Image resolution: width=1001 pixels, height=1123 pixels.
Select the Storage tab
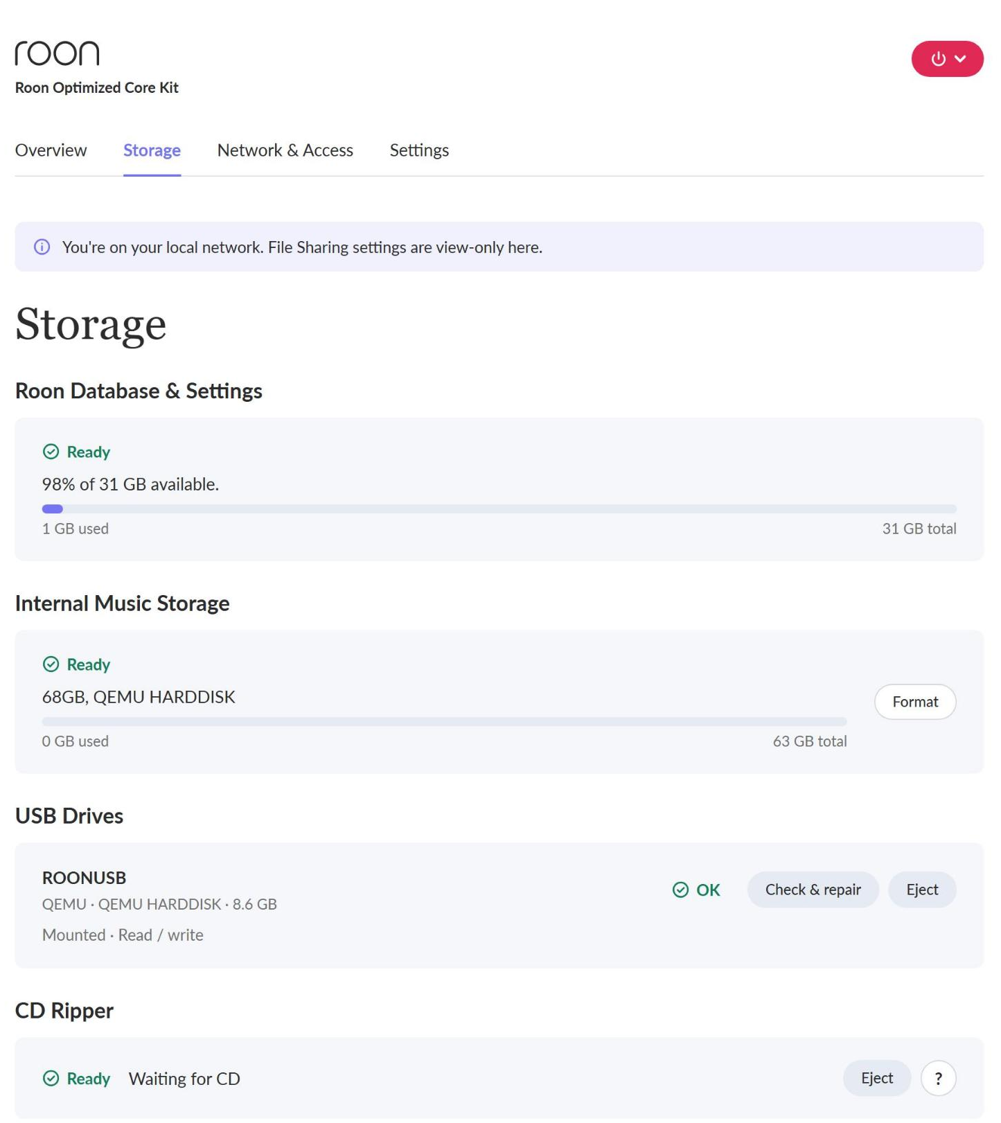click(152, 150)
